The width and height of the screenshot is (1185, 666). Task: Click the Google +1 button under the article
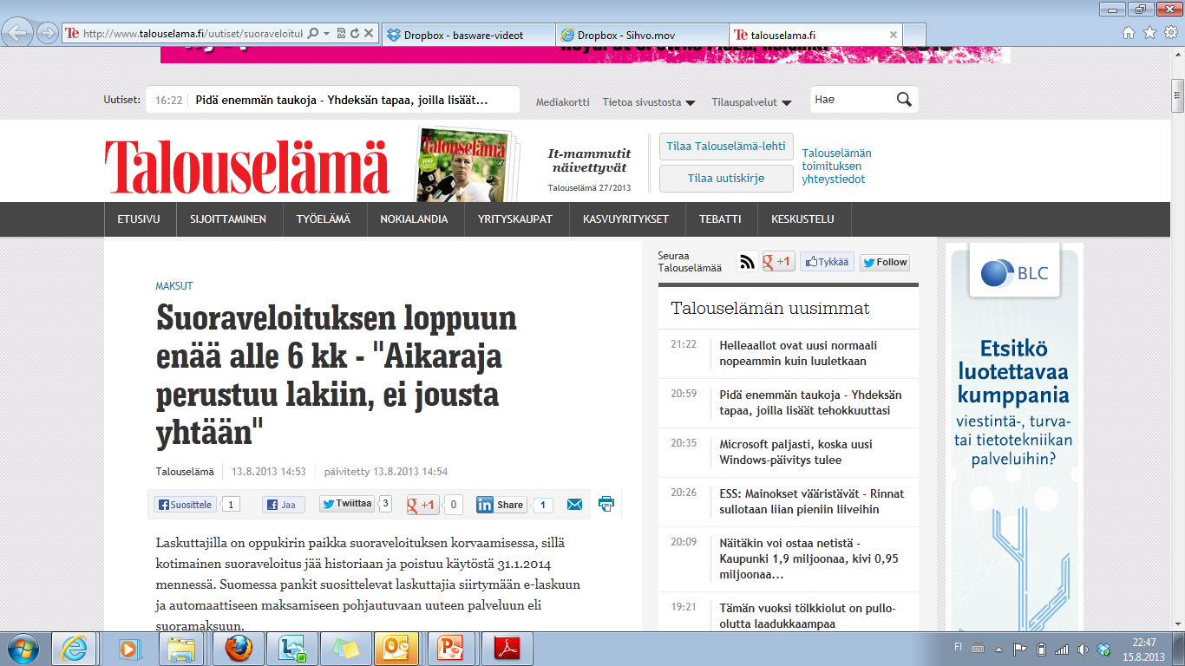[423, 505]
